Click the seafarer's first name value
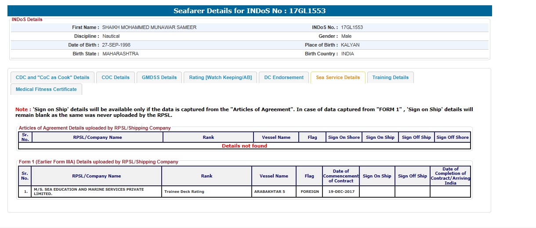536x228 pixels. (x=149, y=27)
